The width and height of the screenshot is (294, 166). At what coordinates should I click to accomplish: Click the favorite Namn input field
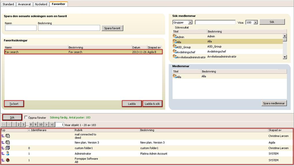(21, 28)
